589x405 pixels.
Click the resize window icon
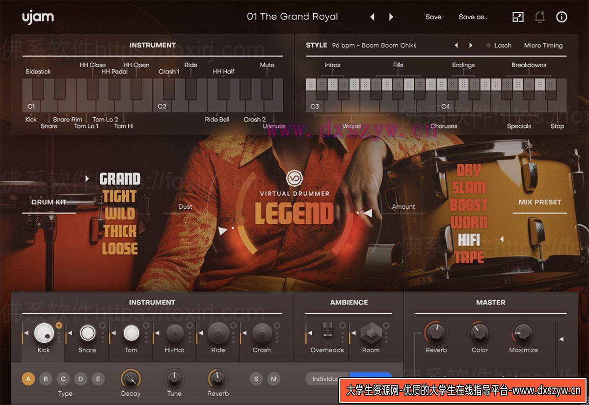518,17
